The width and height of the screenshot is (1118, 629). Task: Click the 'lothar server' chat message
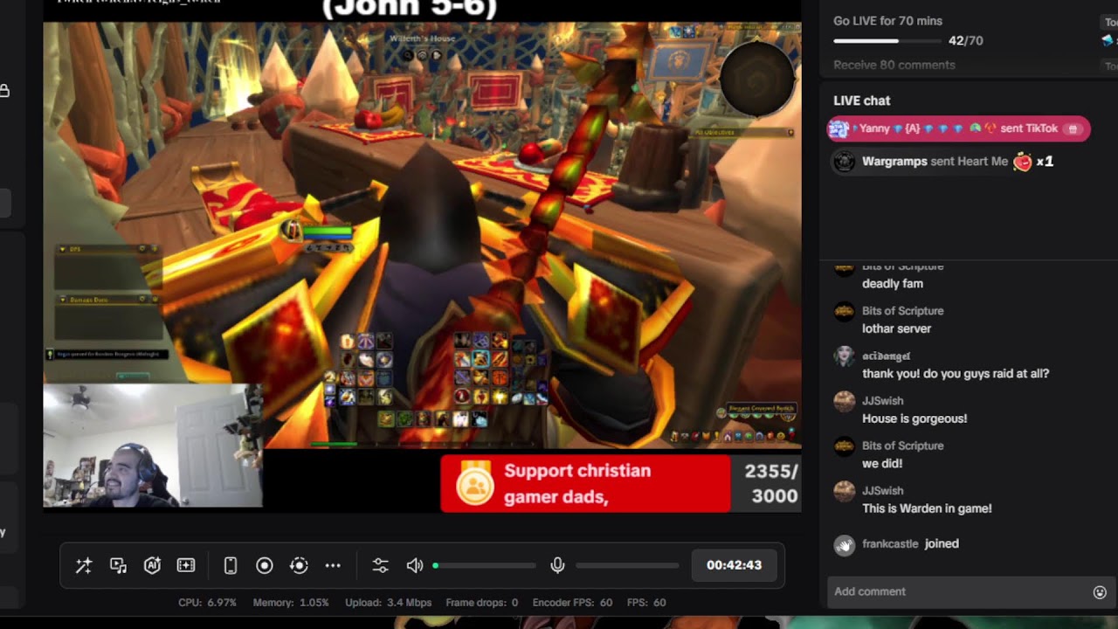[x=897, y=328]
